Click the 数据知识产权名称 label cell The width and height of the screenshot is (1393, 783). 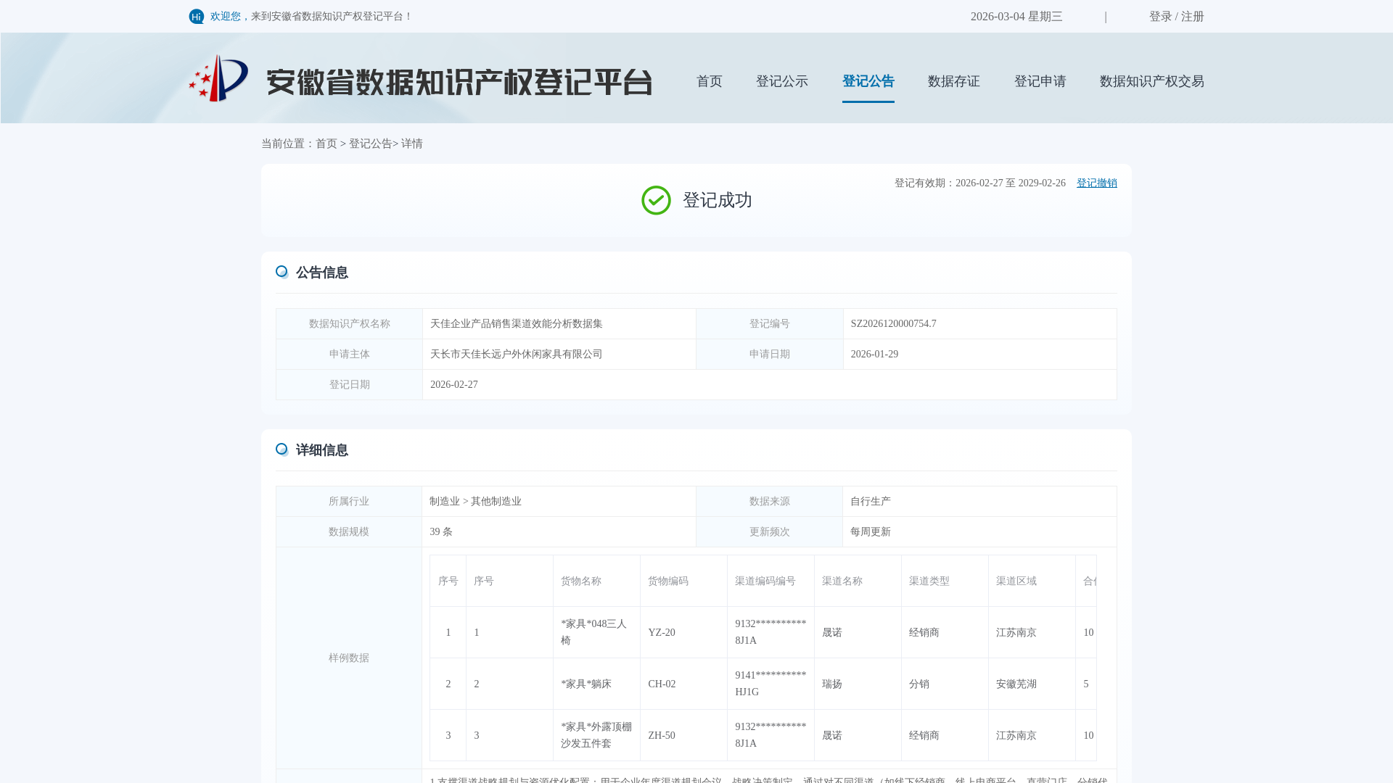pos(350,324)
